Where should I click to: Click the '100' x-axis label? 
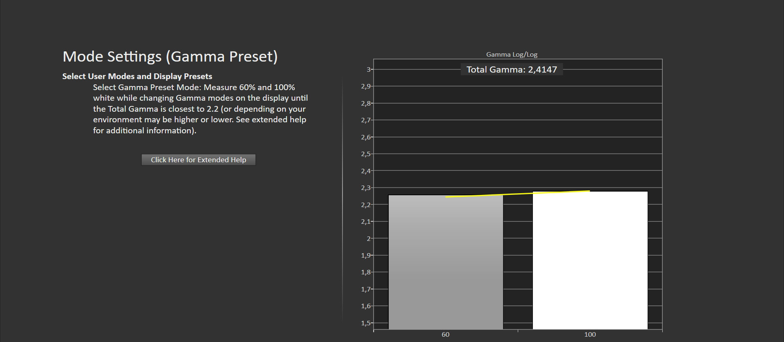590,335
